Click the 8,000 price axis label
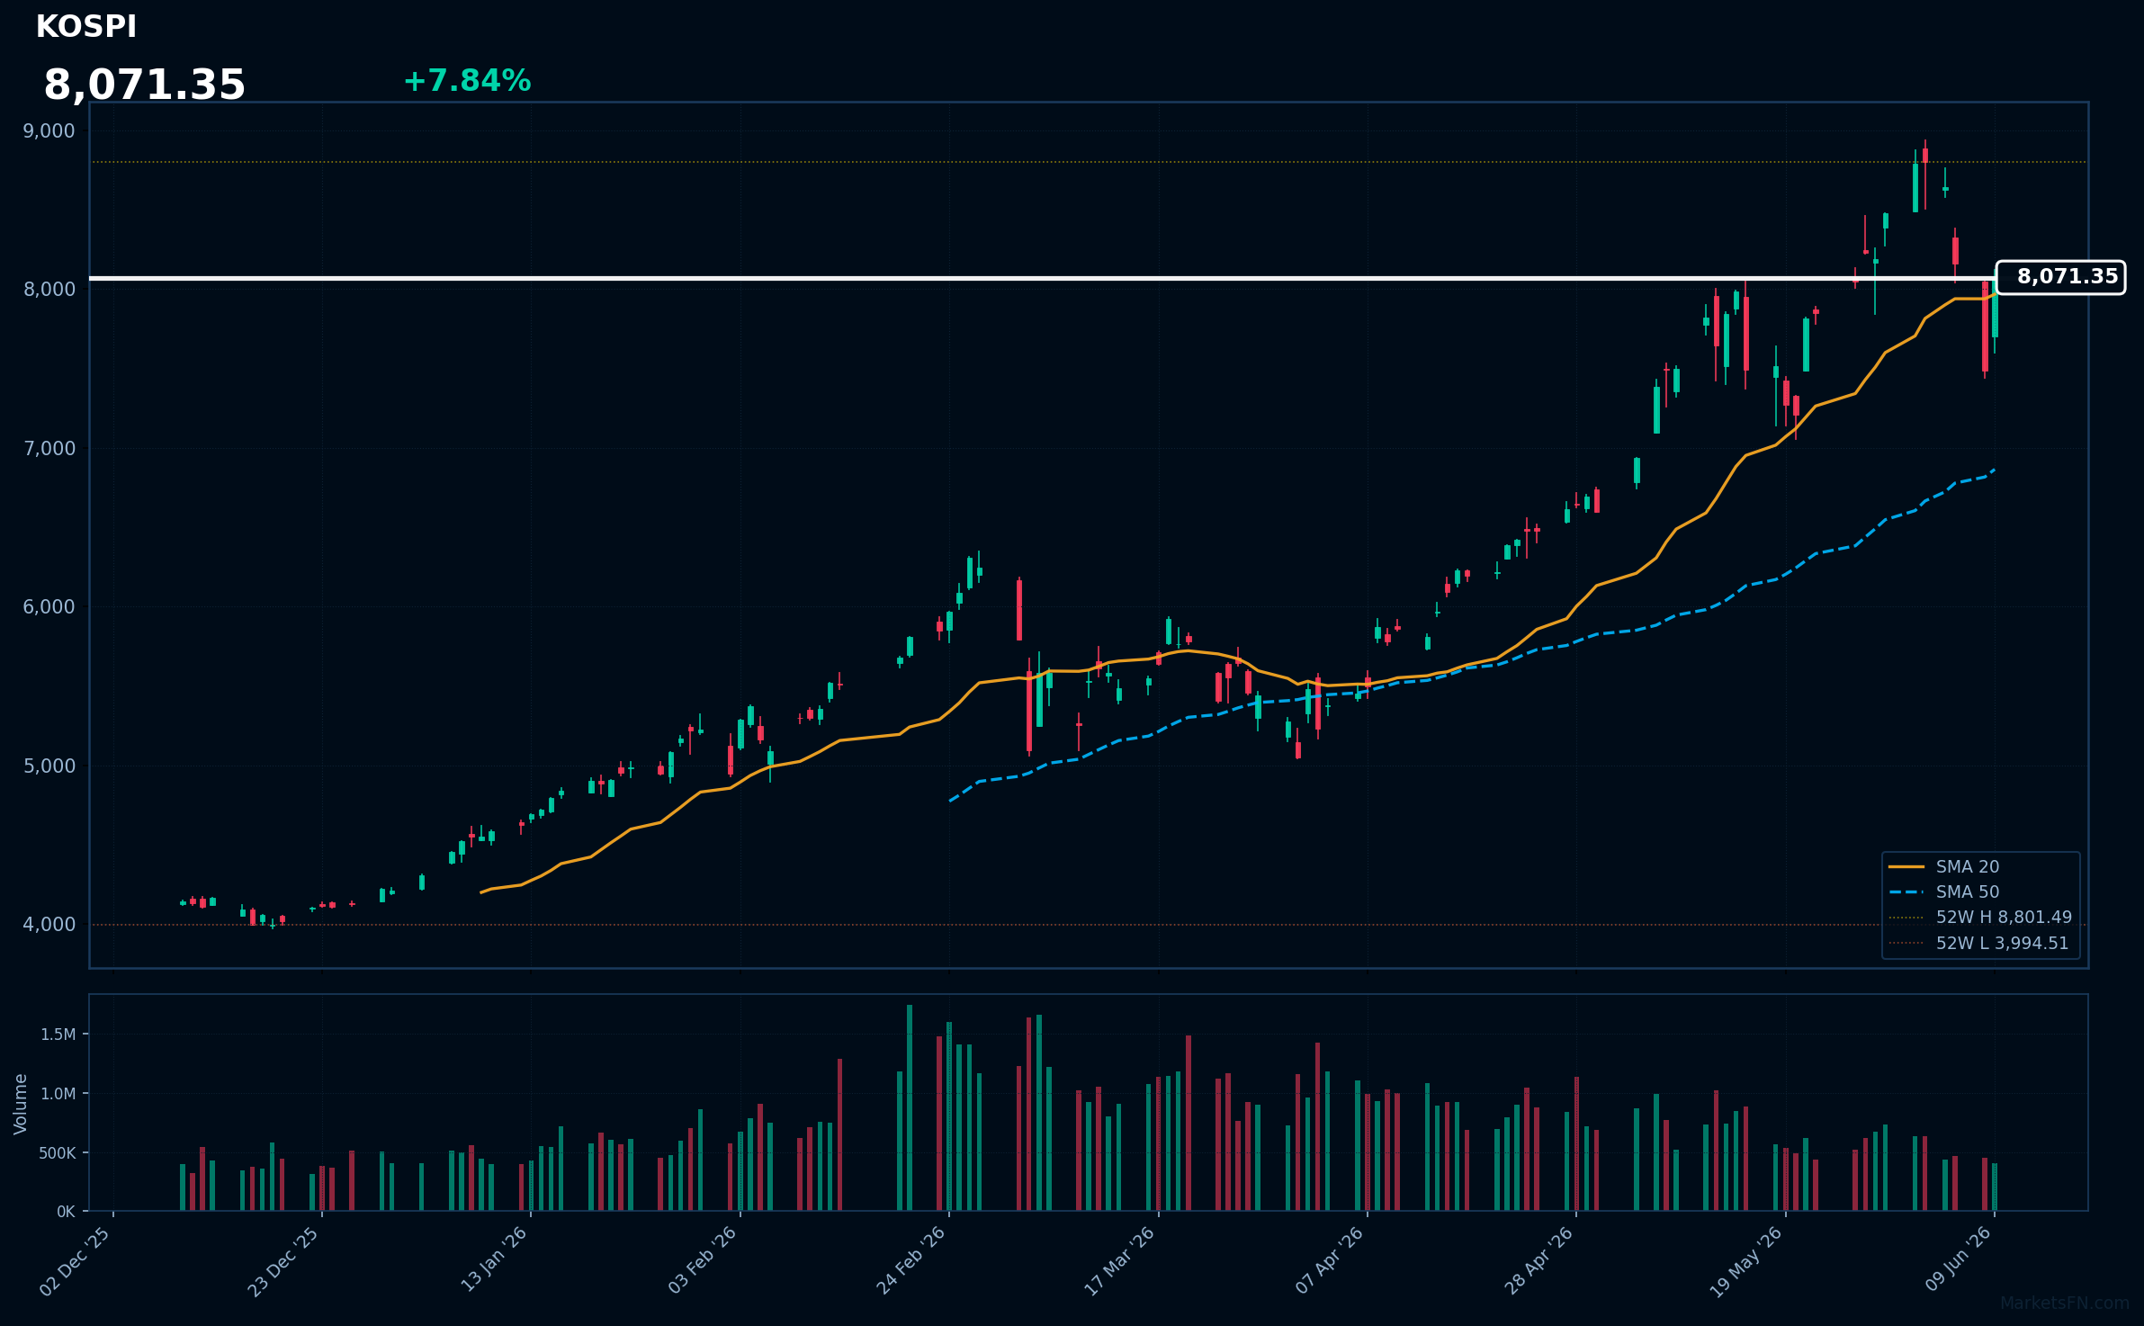2144x1326 pixels. click(49, 290)
